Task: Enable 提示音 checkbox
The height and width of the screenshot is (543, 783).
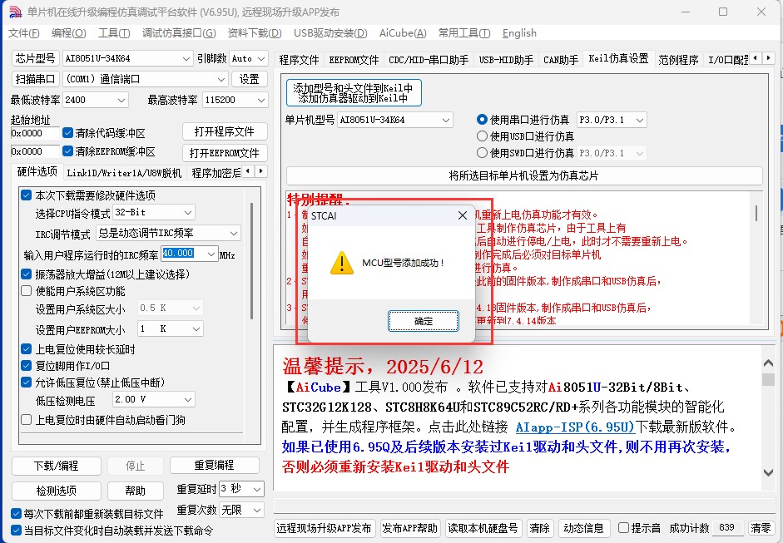Action: coord(623,527)
